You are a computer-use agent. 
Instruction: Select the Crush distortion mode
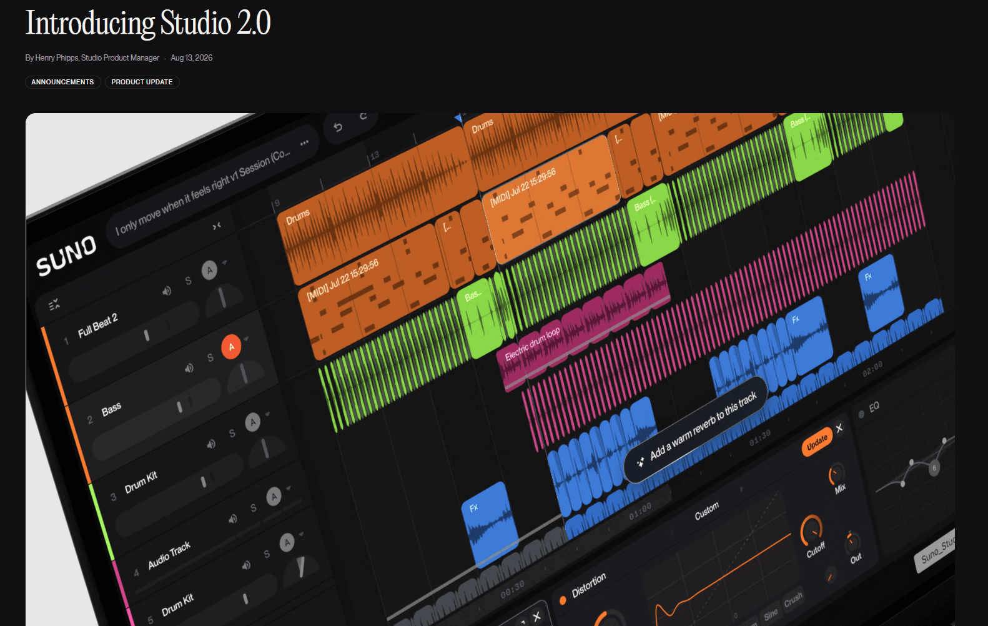tap(793, 600)
